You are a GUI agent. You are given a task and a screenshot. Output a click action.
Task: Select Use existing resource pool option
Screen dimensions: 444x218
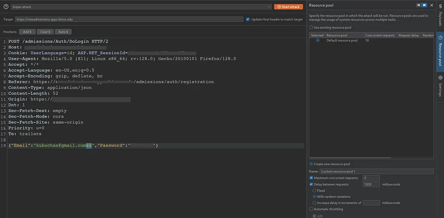[x=311, y=27]
